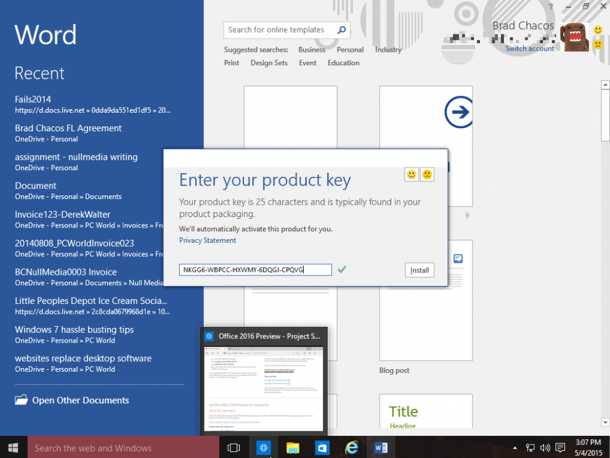This screenshot has width=610, height=458.
Task: Show hidden system tray icons
Action: point(514,448)
